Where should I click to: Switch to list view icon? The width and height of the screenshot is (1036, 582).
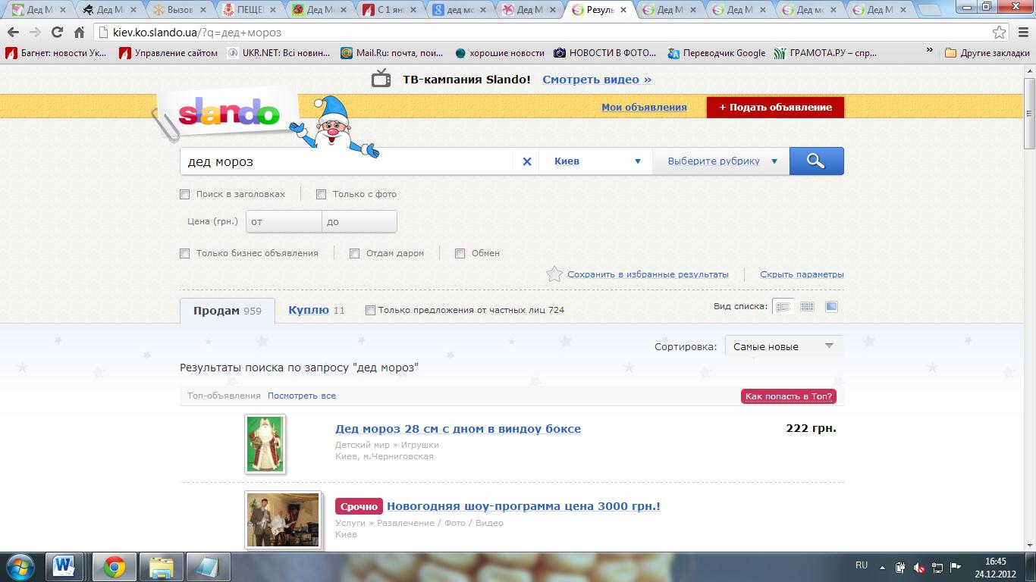pos(783,307)
